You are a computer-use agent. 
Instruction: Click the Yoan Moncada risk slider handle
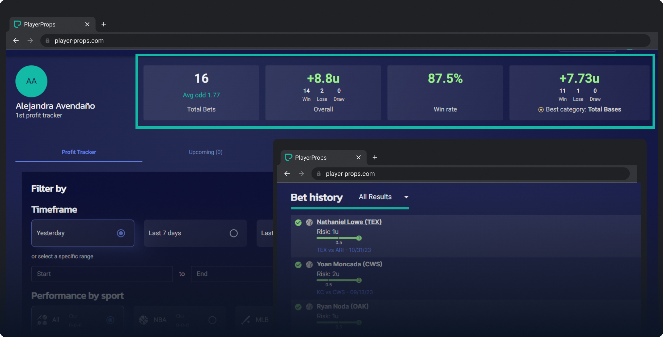(359, 280)
